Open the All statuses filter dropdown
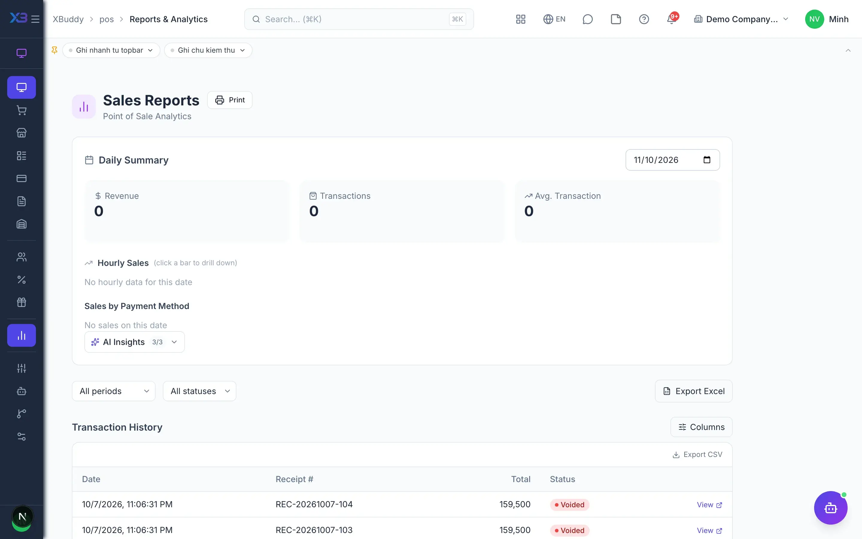 tap(199, 391)
